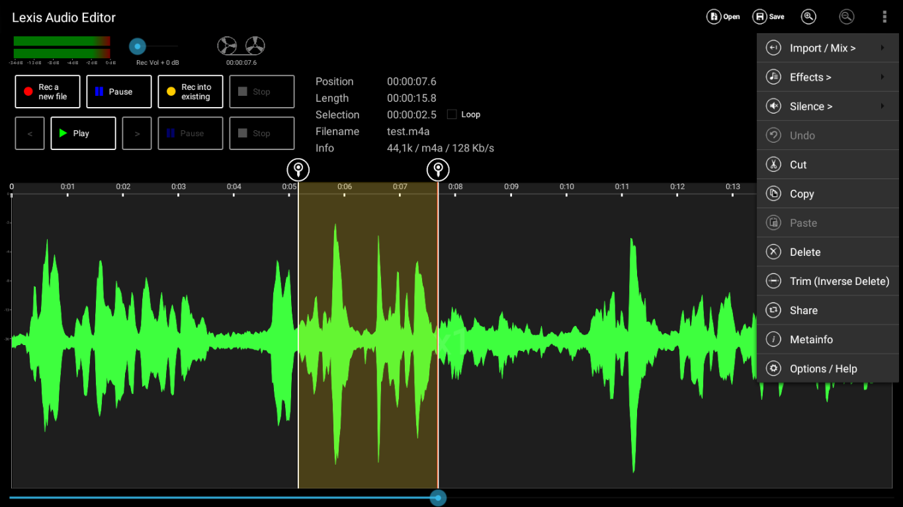The width and height of the screenshot is (903, 507).
Task: Click the tape reel icon
Action: 241,46
